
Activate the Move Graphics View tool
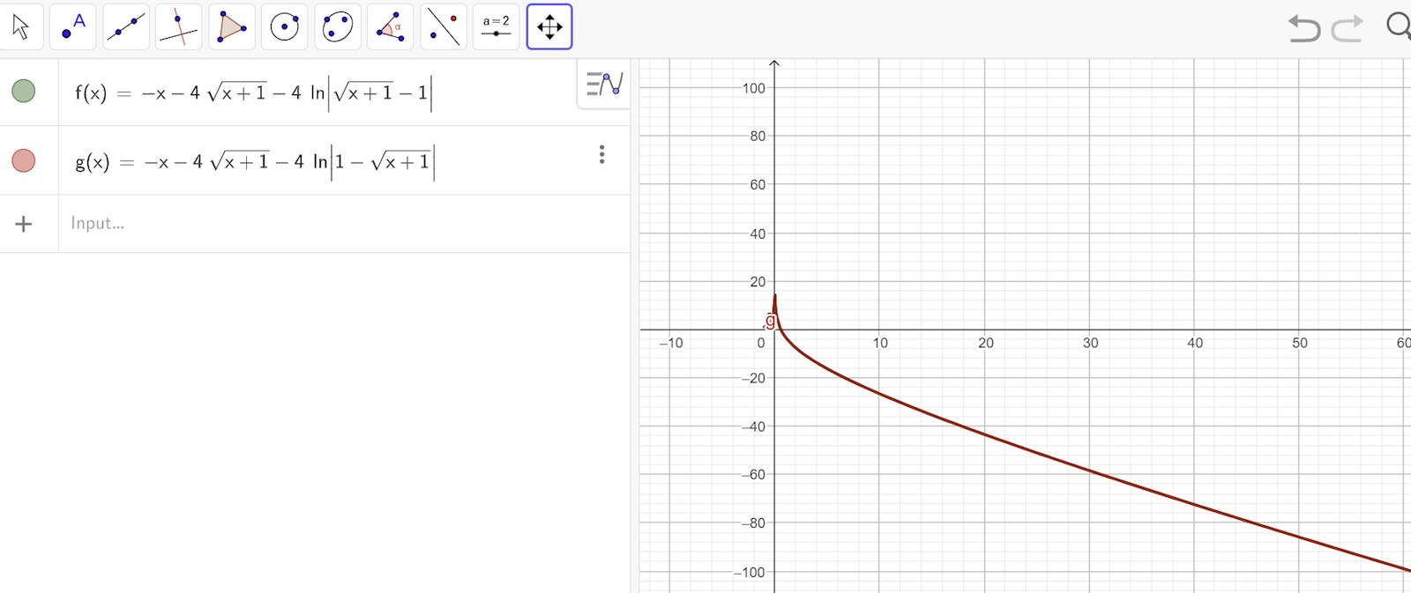549,26
